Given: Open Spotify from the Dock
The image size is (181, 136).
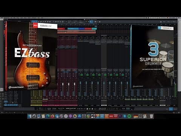Looking at the screenshot, I should (x=129, y=116).
